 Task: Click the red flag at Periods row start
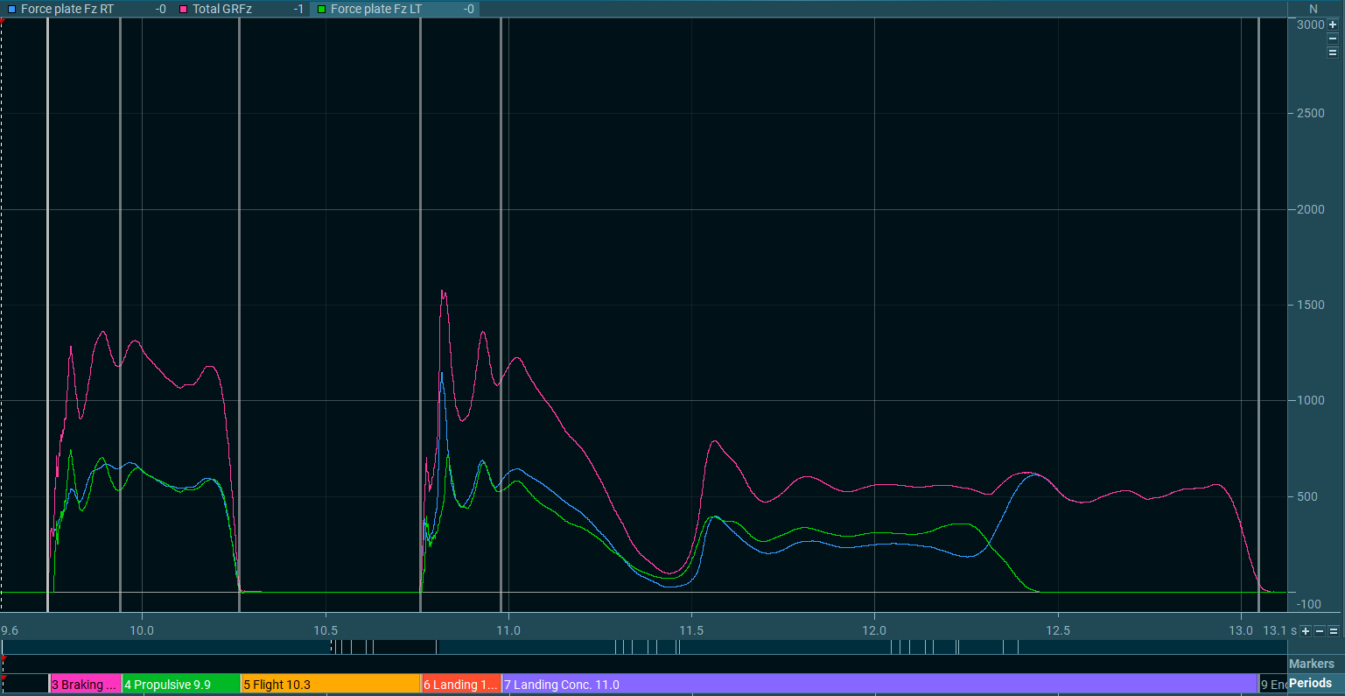4,678
